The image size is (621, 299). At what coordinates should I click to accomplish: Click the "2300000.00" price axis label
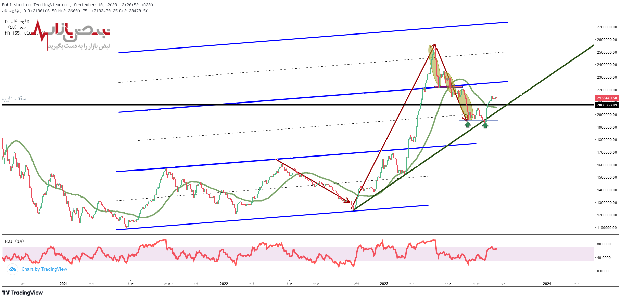[607, 77]
